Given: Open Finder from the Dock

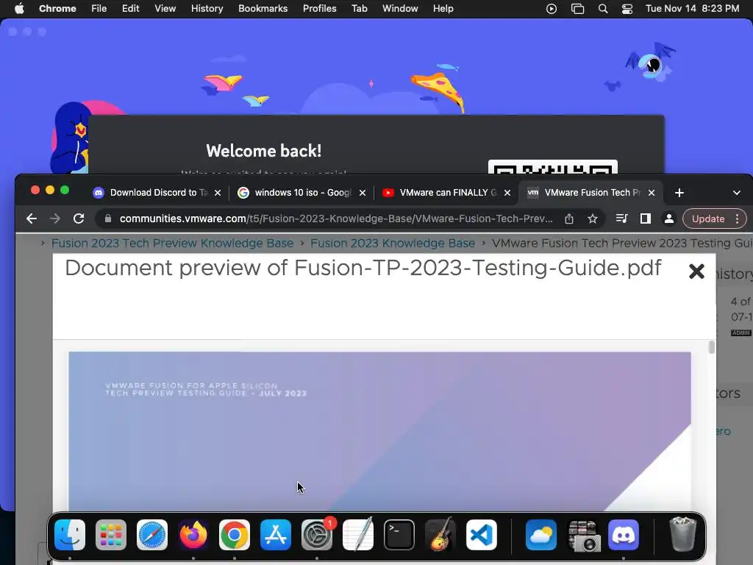Looking at the screenshot, I should point(70,535).
